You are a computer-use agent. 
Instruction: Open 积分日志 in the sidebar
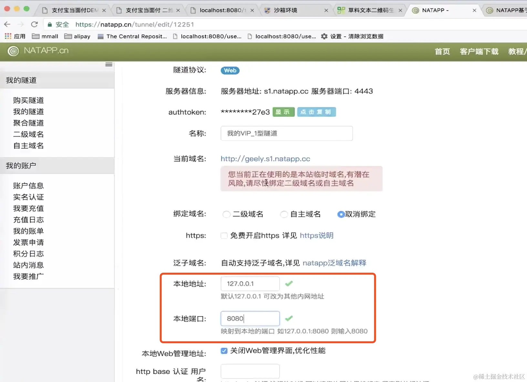pyautogui.click(x=28, y=254)
